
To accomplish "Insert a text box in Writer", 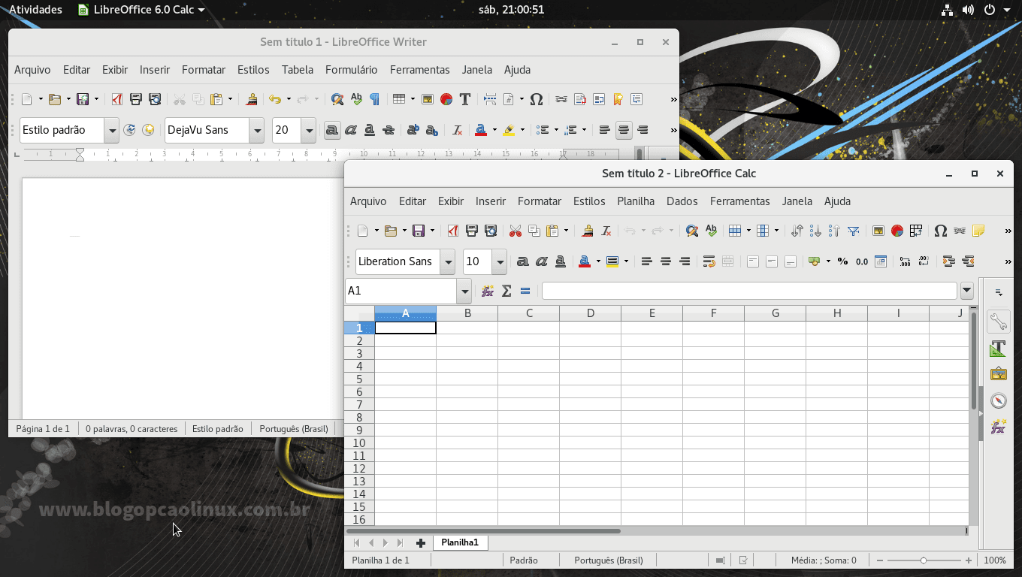I will [465, 99].
